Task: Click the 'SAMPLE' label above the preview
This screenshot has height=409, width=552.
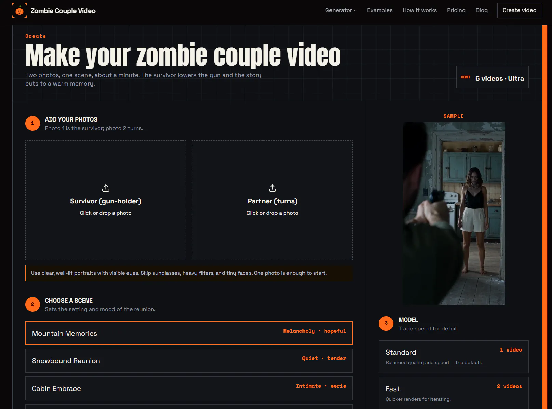Action: (454, 116)
